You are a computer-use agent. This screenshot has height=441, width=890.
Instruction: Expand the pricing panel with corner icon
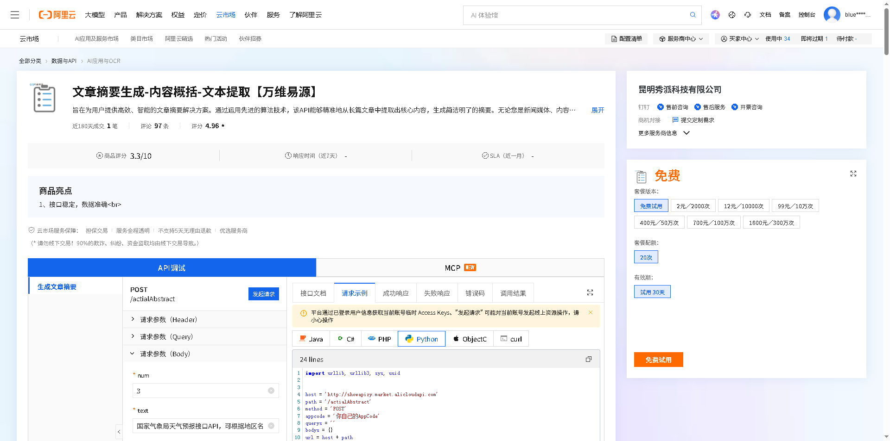pyautogui.click(x=853, y=174)
